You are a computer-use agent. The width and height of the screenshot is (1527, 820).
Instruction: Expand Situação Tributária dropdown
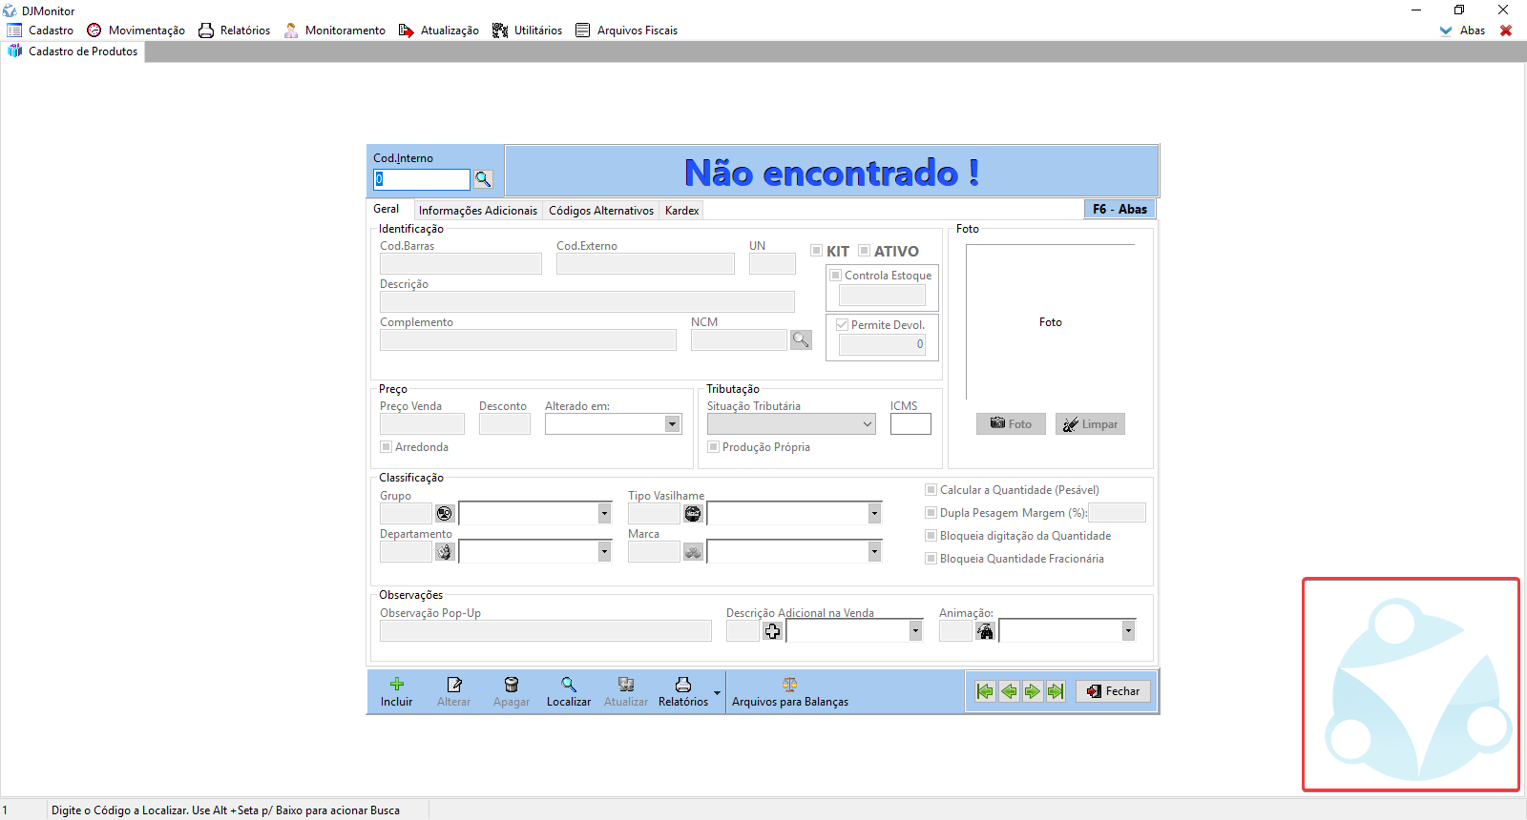pos(868,424)
